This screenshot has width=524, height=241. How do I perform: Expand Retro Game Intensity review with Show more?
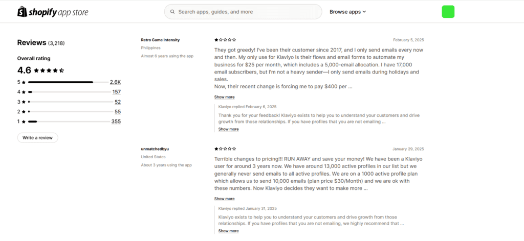coord(224,97)
